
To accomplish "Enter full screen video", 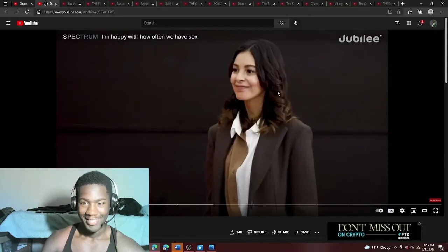I will (436, 211).
